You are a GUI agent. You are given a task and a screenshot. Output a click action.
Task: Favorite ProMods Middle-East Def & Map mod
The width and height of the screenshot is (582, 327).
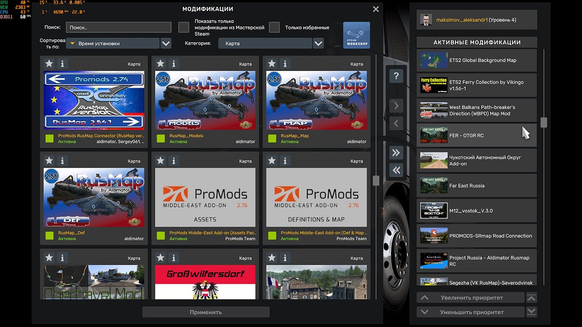point(272,161)
